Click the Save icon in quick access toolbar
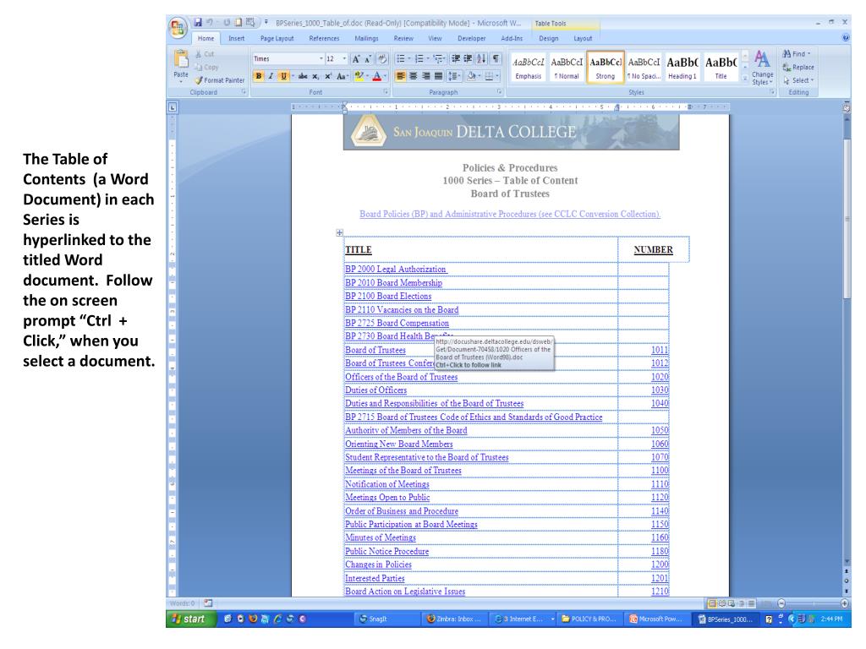This screenshot has width=866, height=649. click(198, 23)
